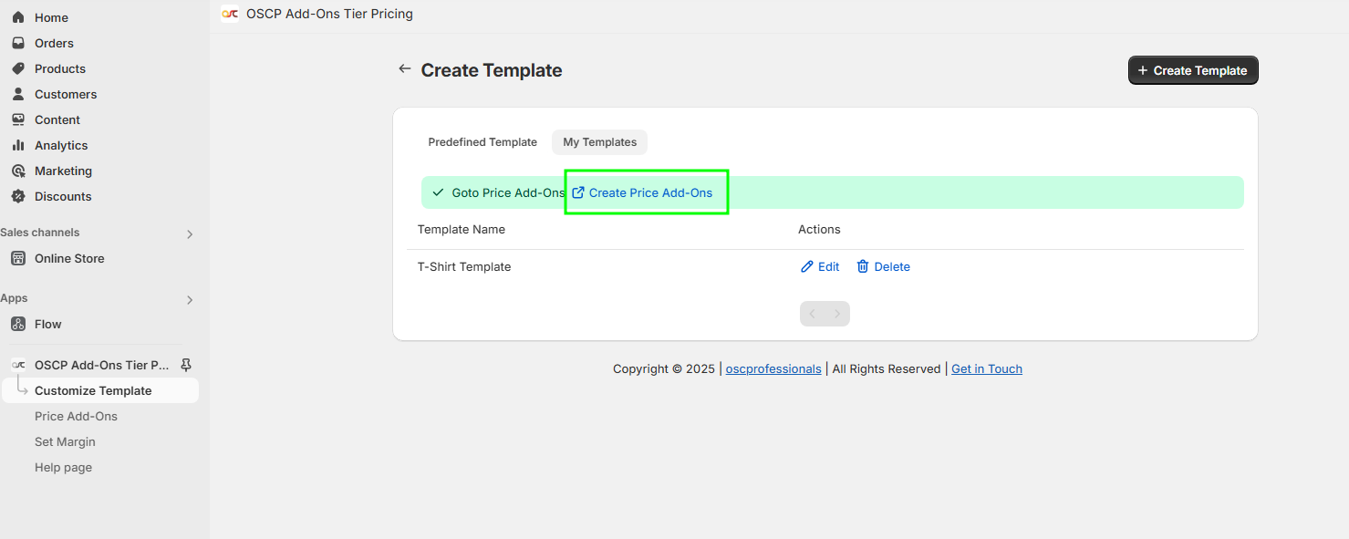Click the Analytics bar chart icon

17,145
